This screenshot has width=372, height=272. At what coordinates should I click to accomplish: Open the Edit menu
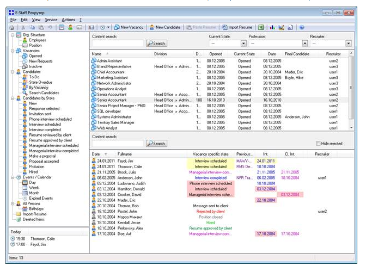pyautogui.click(x=24, y=20)
